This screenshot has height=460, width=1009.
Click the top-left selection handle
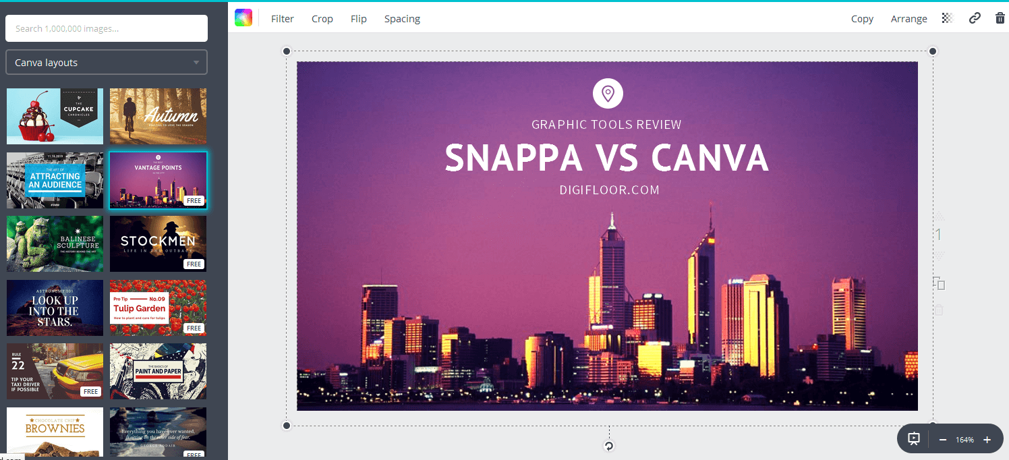pyautogui.click(x=286, y=51)
